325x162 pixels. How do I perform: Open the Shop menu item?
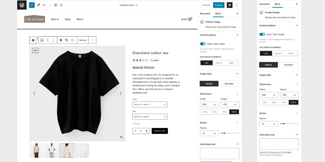67,19
